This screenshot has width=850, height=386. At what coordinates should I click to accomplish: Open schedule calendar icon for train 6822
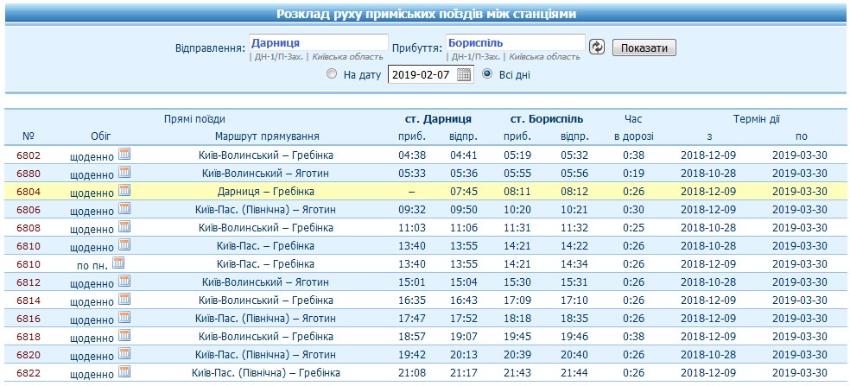[x=124, y=372]
